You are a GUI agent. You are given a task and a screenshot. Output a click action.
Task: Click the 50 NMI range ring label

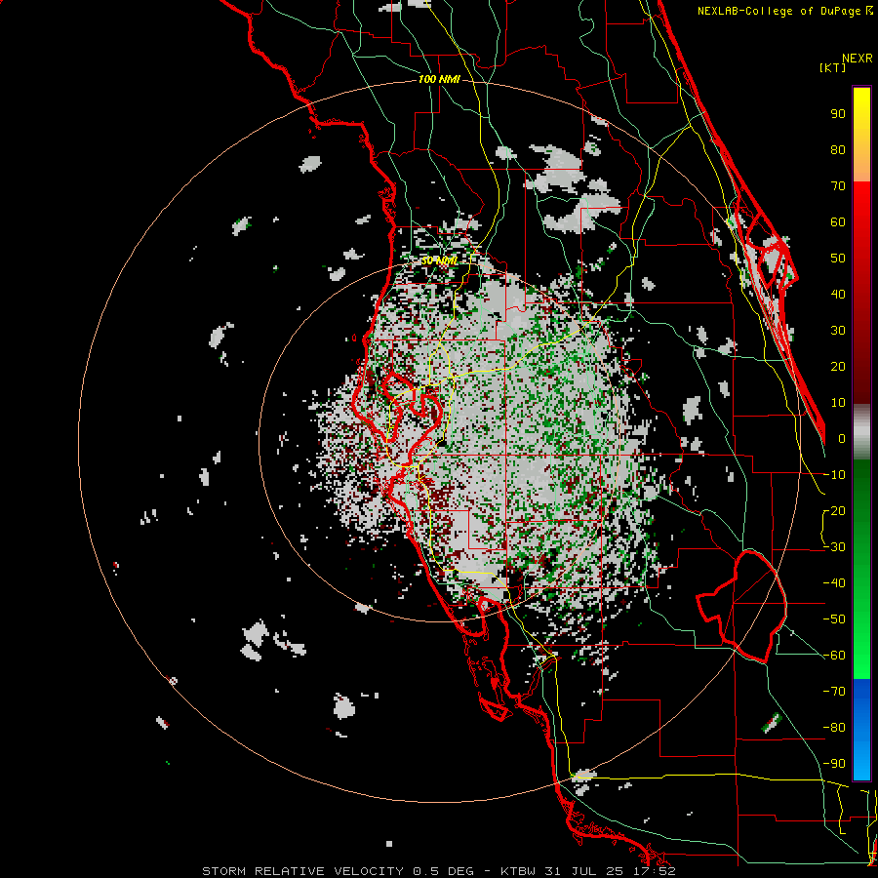click(x=439, y=260)
